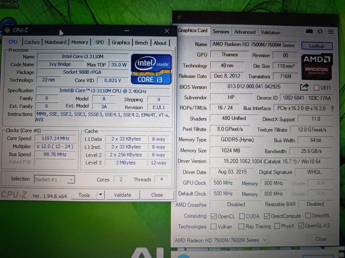
Task: Toggle the DirectML checkbox
Action: [308, 216]
